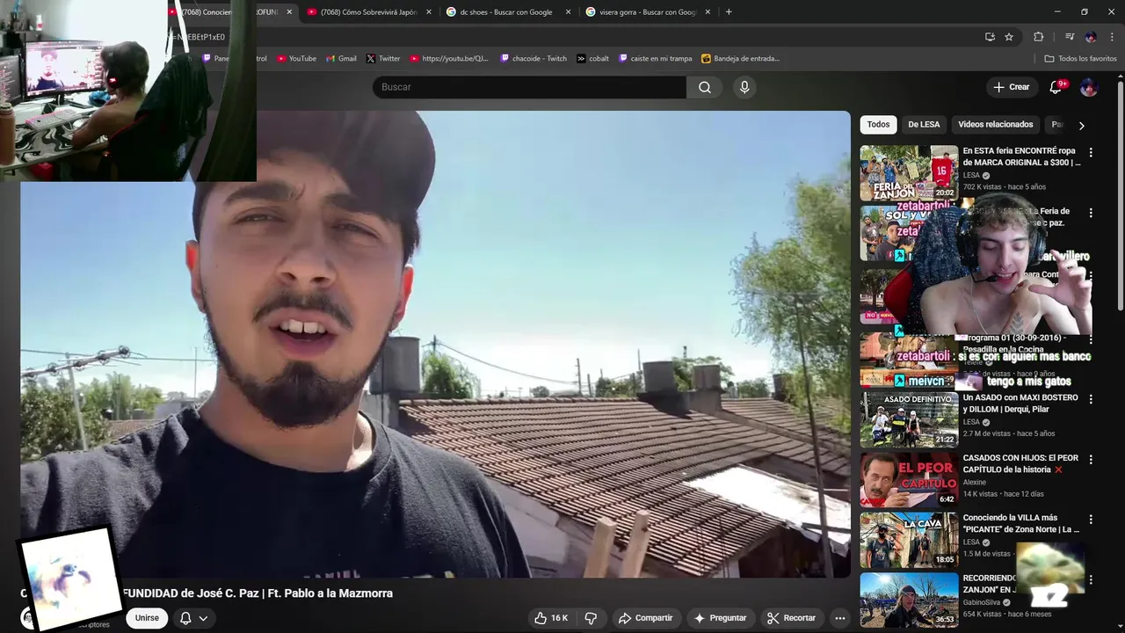Screen dimensions: 1125x633
Task: Click the YouTube search magnifier button
Action: [x=704, y=87]
